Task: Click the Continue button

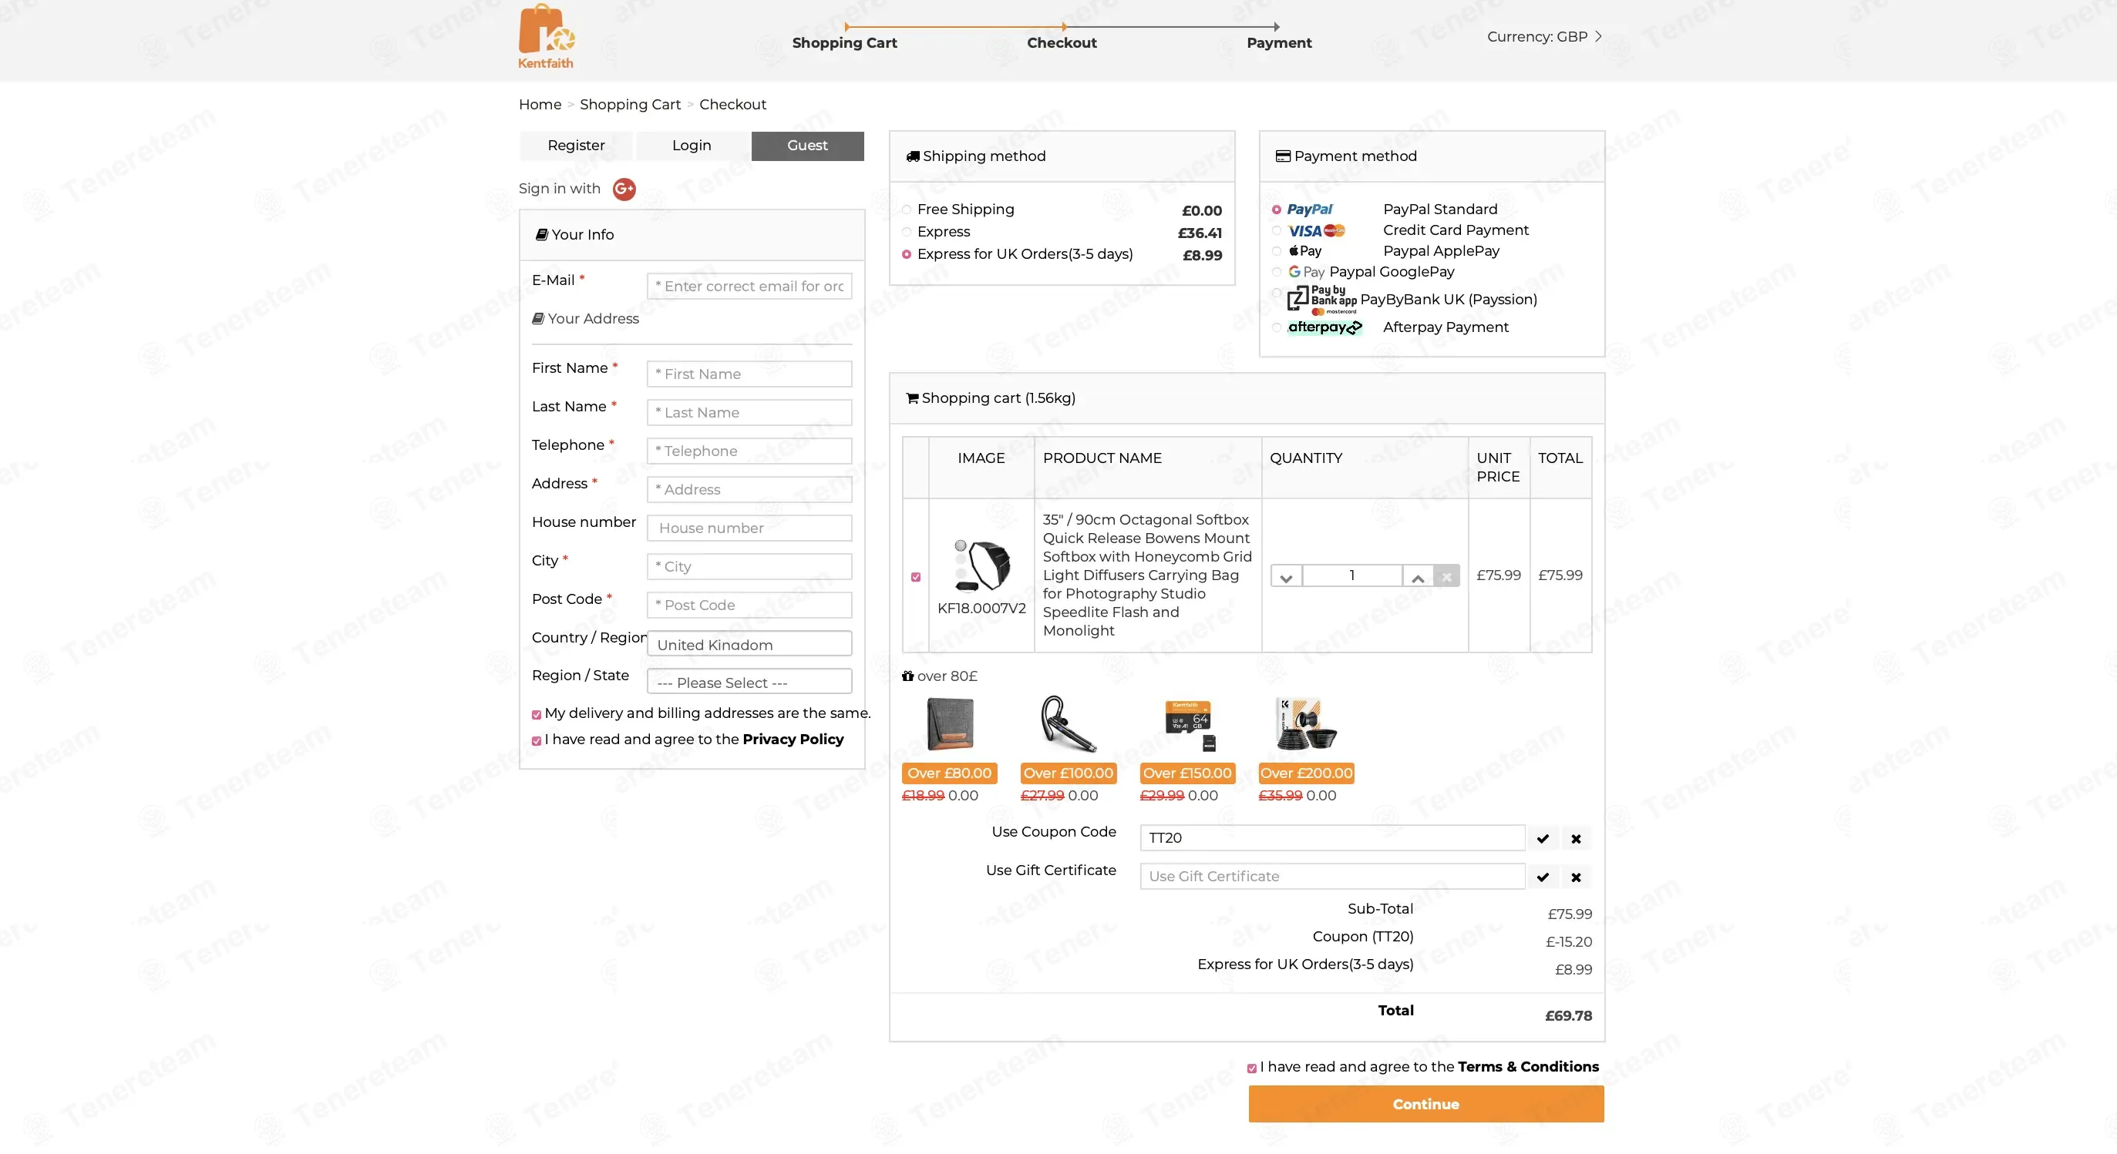Action: tap(1425, 1105)
